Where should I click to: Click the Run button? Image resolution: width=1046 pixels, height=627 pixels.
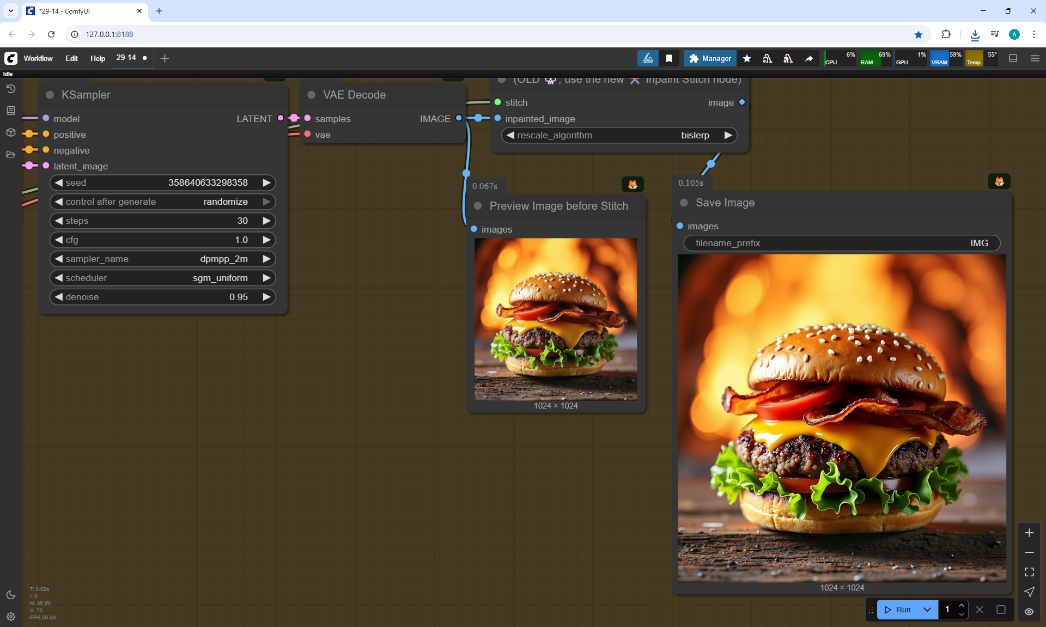click(898, 610)
